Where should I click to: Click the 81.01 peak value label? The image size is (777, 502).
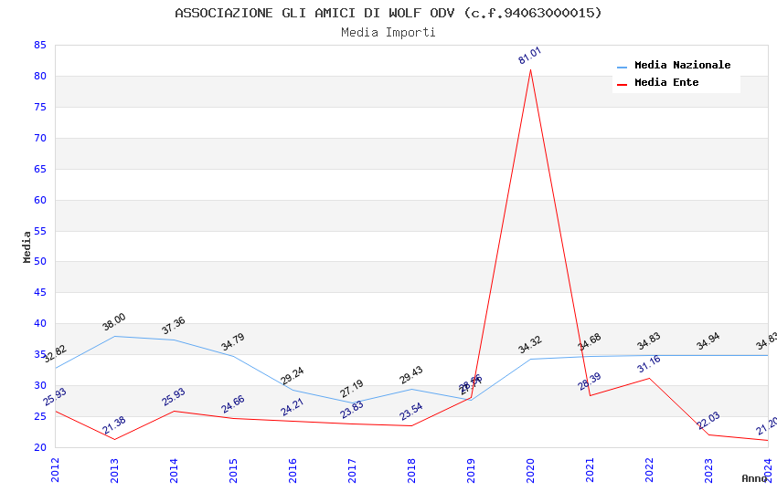(529, 56)
